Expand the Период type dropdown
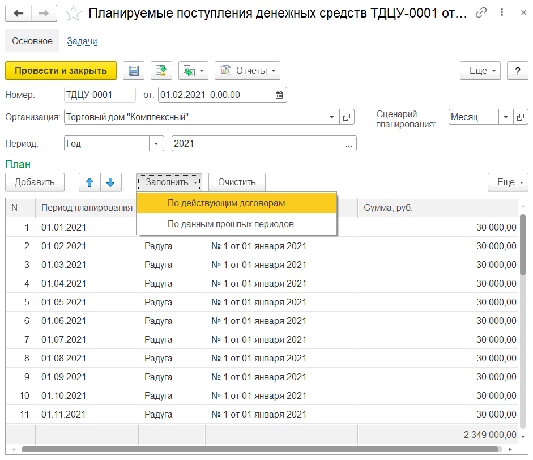Viewport: 533px width, 460px height. point(156,144)
